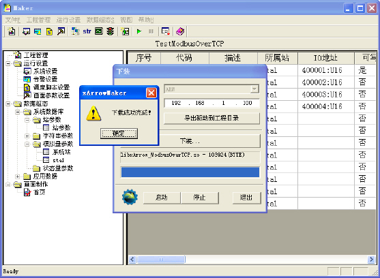380x278 pixels.
Task: Open the 工程管理 menu
Action: (38, 20)
